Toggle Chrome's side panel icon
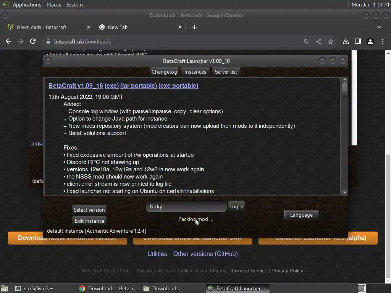The height and width of the screenshot is (293, 391). point(358,41)
